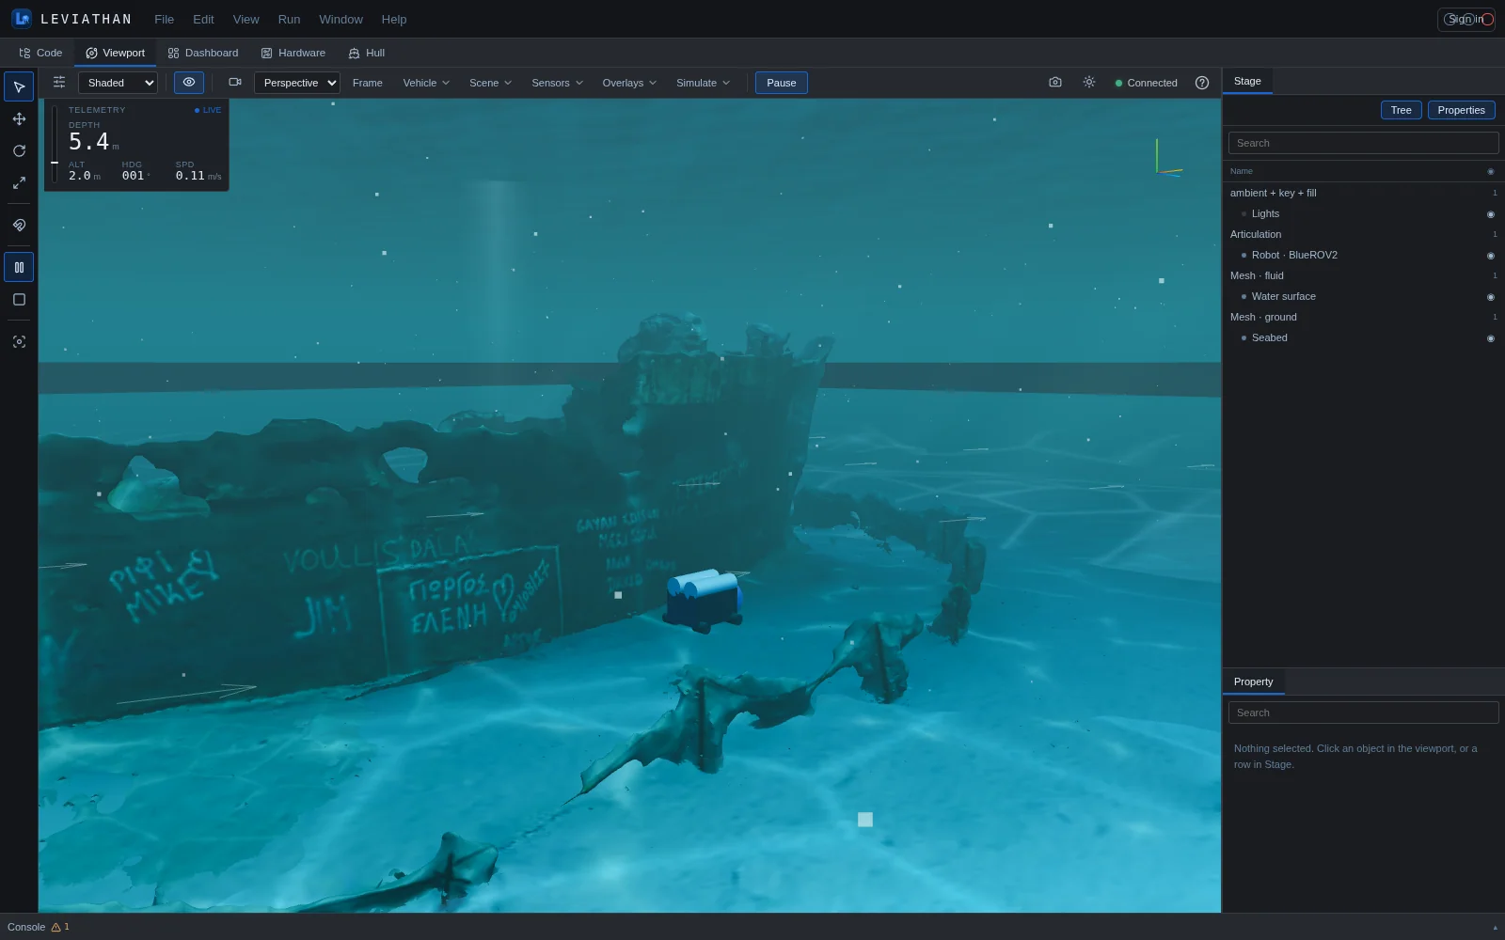Open the File menu
Image resolution: width=1505 pixels, height=940 pixels.
[x=164, y=19]
